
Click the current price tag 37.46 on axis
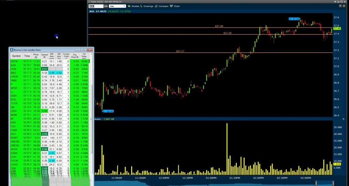coord(337,29)
